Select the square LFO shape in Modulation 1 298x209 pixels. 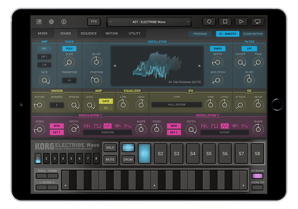pos(97,126)
